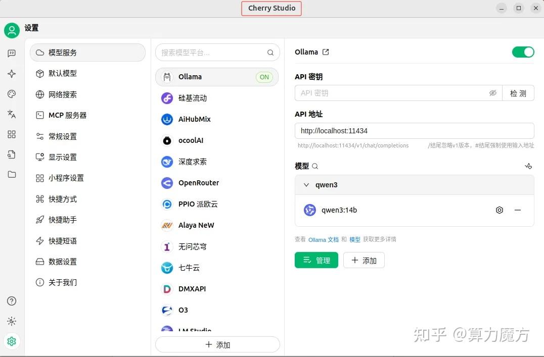Collapse the qwen3 model group
Image resolution: width=544 pixels, height=357 pixels.
306,185
